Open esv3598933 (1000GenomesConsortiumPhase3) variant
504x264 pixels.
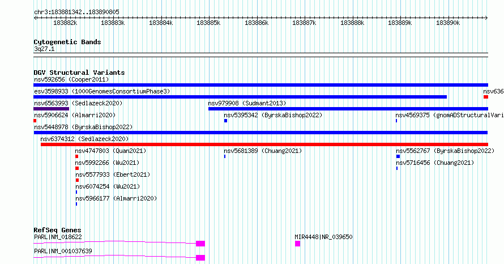pos(102,91)
